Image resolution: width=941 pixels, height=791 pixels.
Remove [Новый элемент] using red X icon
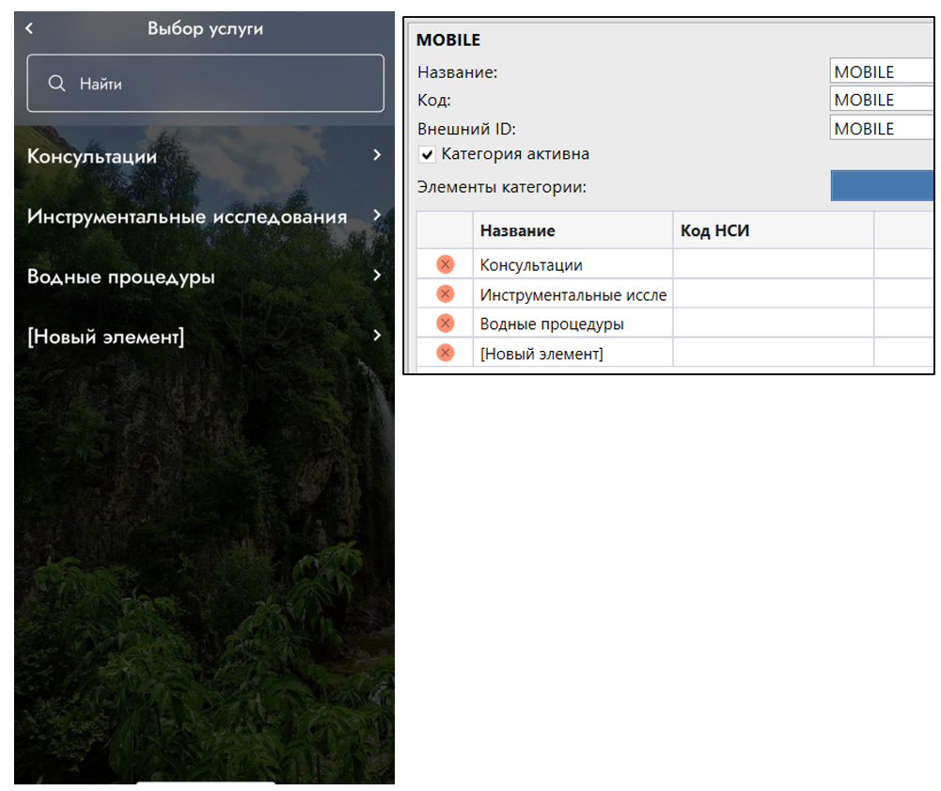[x=446, y=353]
